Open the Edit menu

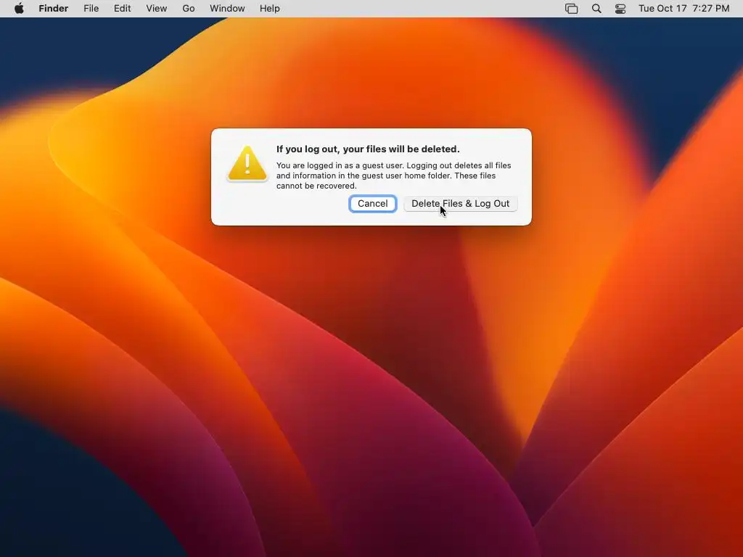click(122, 9)
